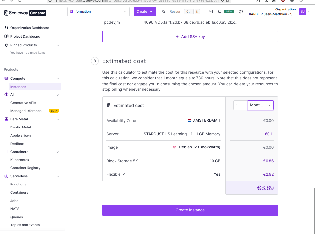This screenshot has height=234, width=315.
Task: Open Generative APIs in sidebar
Action: click(23, 103)
